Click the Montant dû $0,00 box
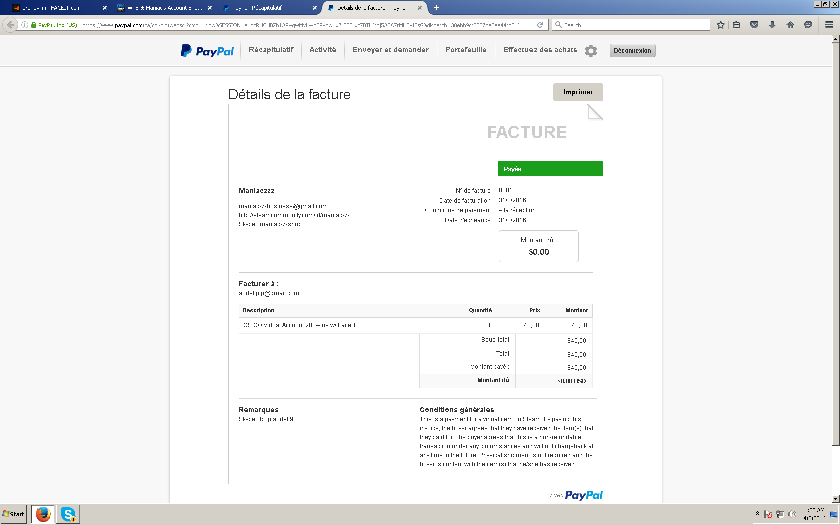 pyautogui.click(x=539, y=246)
